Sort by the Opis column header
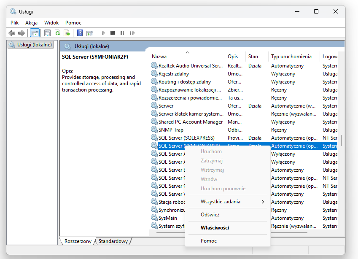Image resolution: width=358 pixels, height=259 pixels. click(x=235, y=57)
